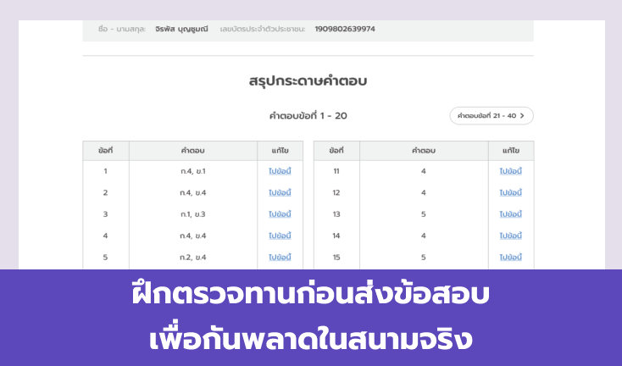Open next page คำตอบข้อที่ 21 - 40
This screenshot has height=366, width=622.
click(491, 115)
